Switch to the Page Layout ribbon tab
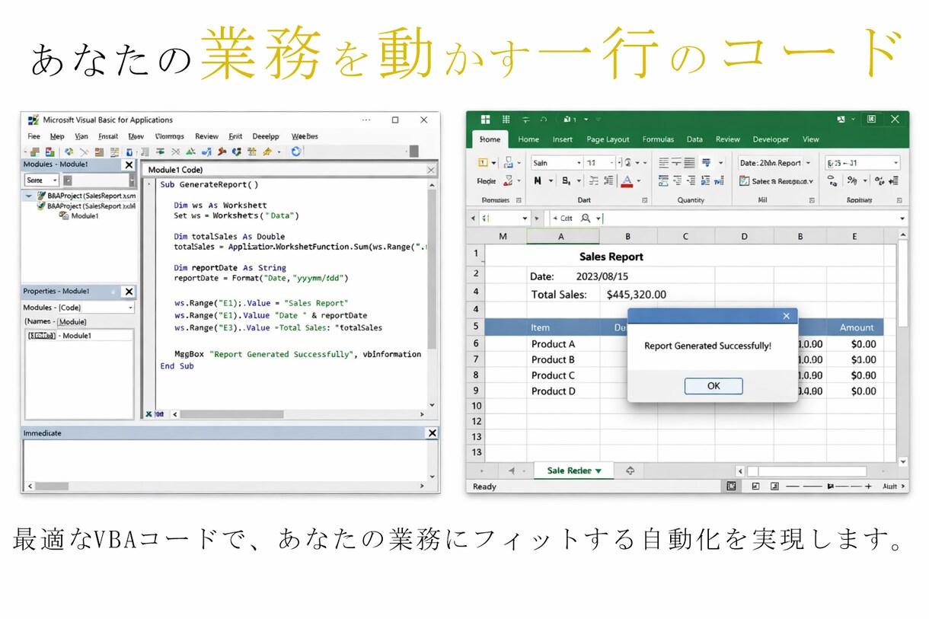 (x=608, y=139)
